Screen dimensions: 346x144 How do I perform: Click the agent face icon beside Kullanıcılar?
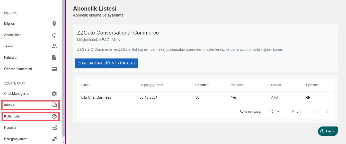pyautogui.click(x=54, y=116)
